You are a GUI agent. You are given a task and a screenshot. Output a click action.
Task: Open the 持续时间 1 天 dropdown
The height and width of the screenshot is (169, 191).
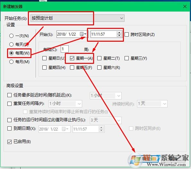152,104
